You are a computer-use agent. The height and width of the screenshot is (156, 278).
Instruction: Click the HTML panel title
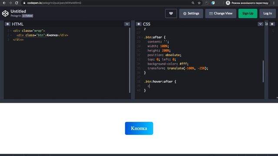[x=17, y=24]
